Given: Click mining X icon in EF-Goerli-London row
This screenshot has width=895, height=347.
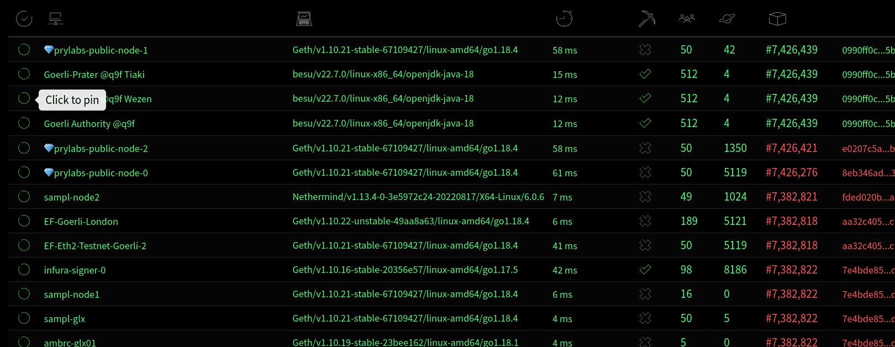Looking at the screenshot, I should [x=645, y=221].
